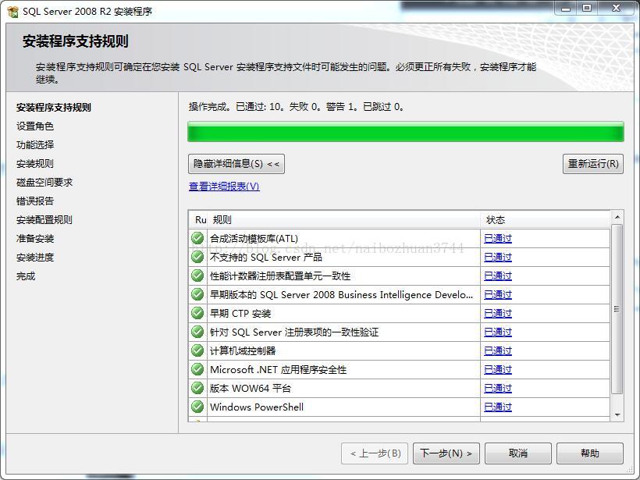Click the green check icon for 版本 WOW64 平台
Viewport: 640px width, 480px height.
pos(197,388)
